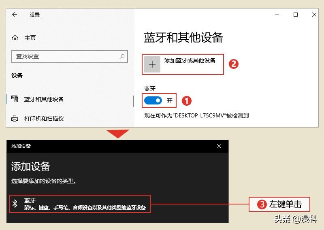Click the sidebar vertical scrollbar

coord(133,101)
